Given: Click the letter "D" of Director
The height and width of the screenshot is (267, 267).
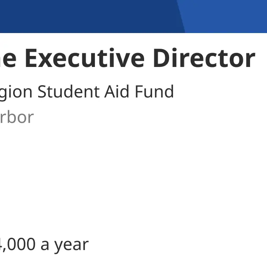Looking at the screenshot, I should (161, 58).
